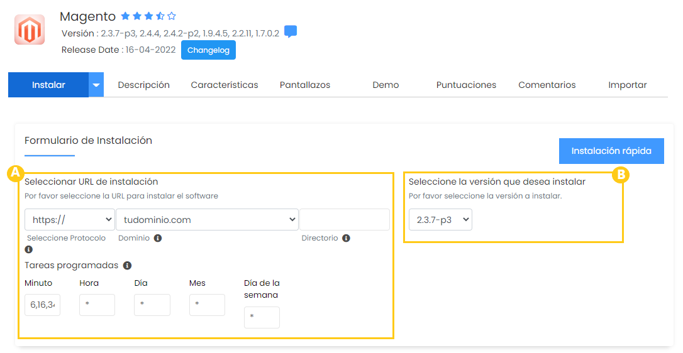Screen dimensions: 683x353
Task: Open the tudominio.com domain dropdown
Action: 207,220
